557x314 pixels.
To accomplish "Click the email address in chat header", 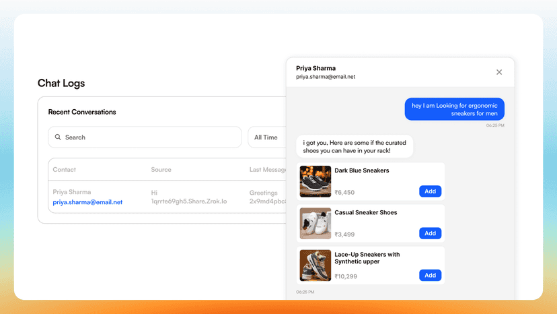I will point(326,77).
